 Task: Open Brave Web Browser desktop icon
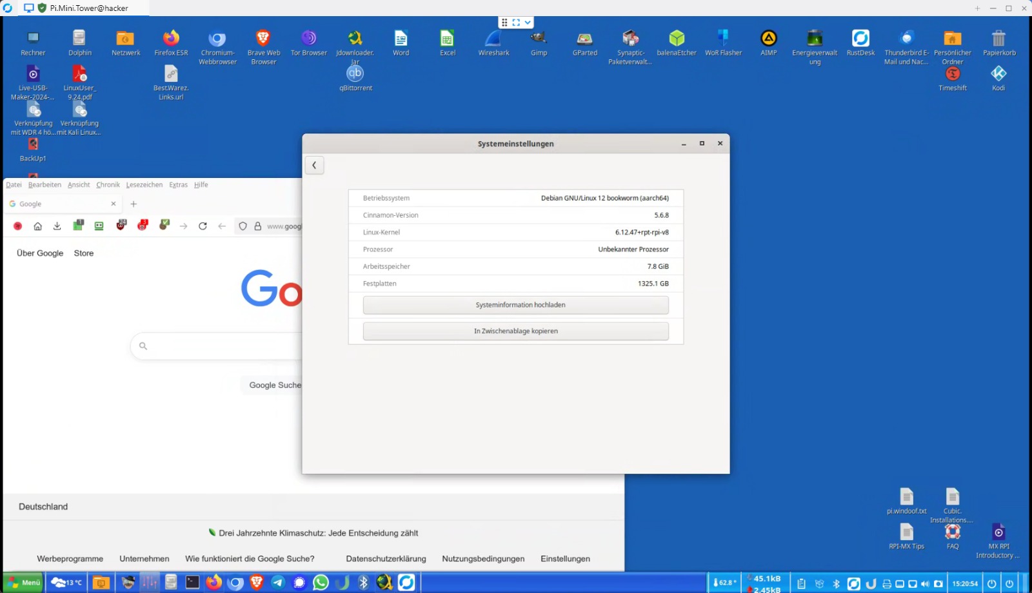263,47
